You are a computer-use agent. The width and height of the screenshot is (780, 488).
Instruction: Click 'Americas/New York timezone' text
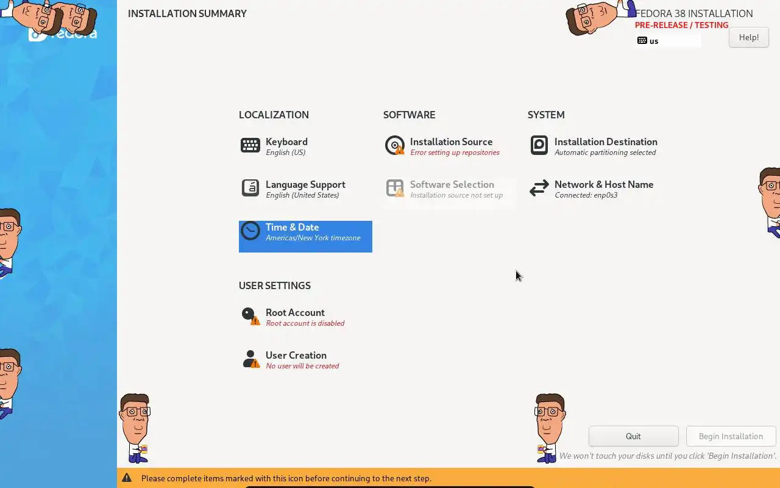[x=313, y=238]
